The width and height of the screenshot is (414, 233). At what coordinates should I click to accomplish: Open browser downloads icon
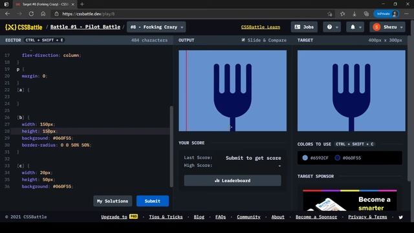[354, 14]
